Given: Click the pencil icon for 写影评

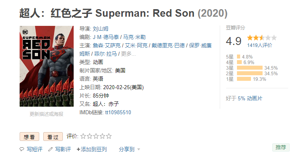Looking at the screenshot, I should [x=50, y=149].
